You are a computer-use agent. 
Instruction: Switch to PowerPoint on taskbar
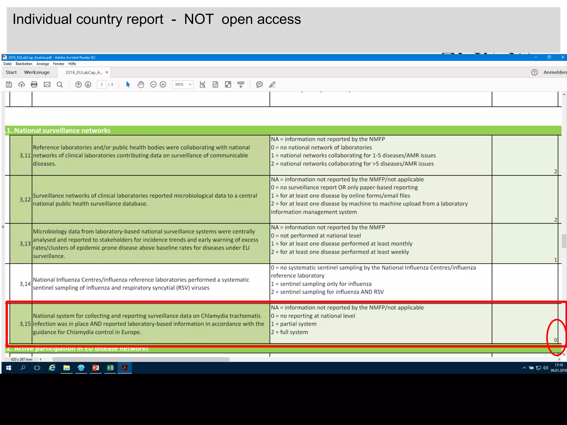(96, 368)
